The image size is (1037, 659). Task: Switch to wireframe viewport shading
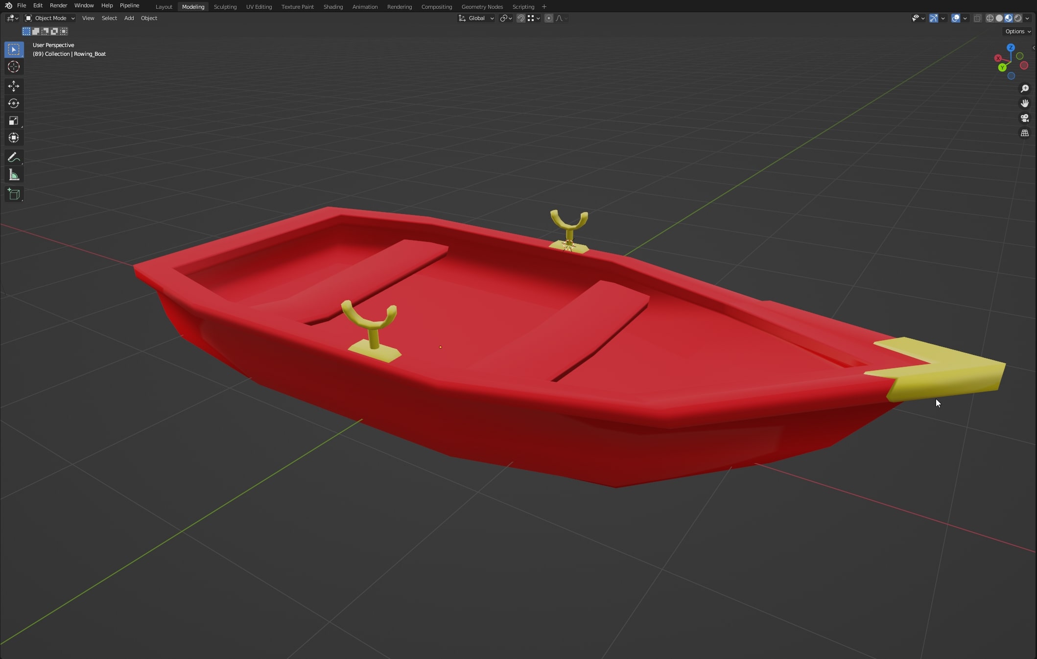coord(990,18)
